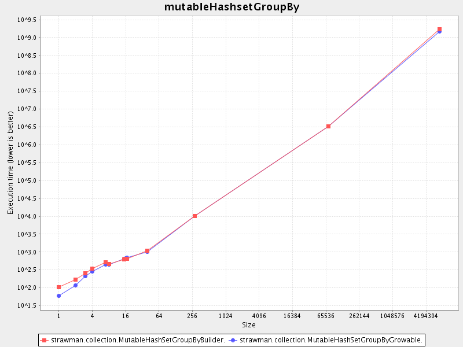The width and height of the screenshot is (463, 347).
Task: Click the chart title mutableHashsetGroupBy
Action: 232,7
